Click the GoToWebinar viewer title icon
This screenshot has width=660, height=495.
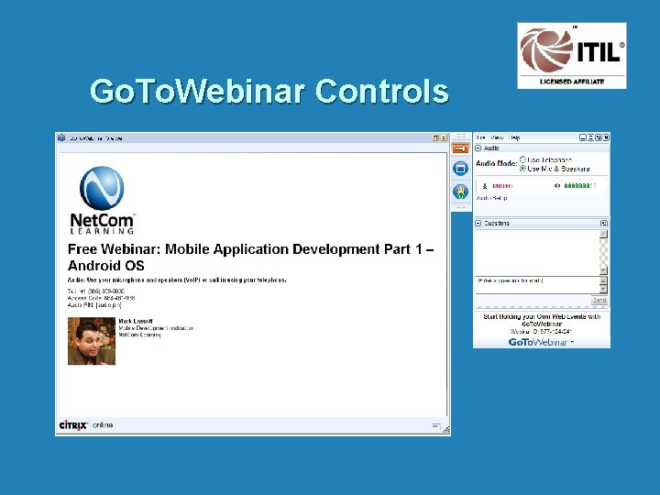61,137
